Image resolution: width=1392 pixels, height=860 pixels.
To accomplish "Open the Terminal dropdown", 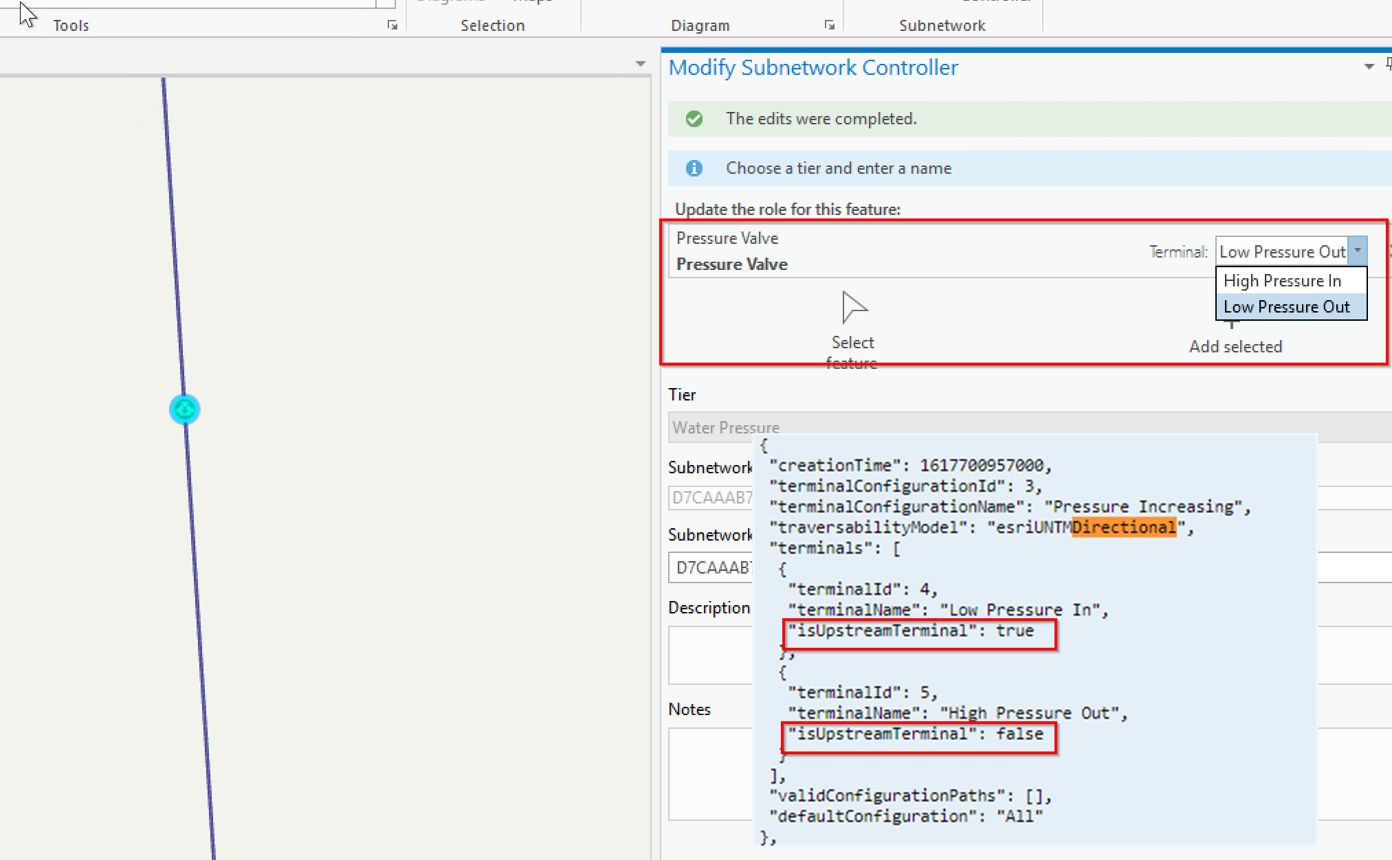I will pyautogui.click(x=1358, y=251).
